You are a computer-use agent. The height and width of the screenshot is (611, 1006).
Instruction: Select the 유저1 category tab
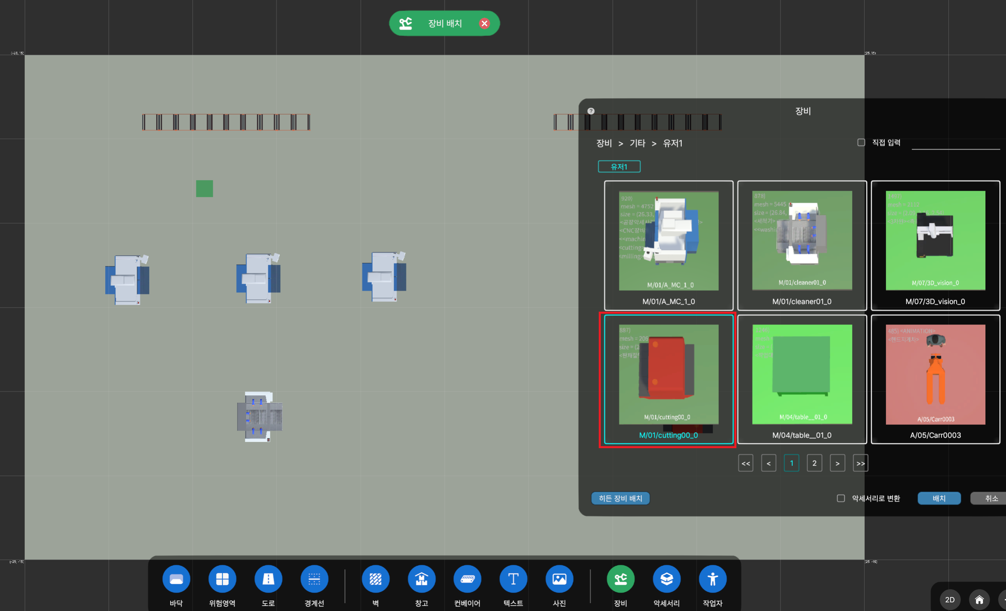pyautogui.click(x=619, y=167)
